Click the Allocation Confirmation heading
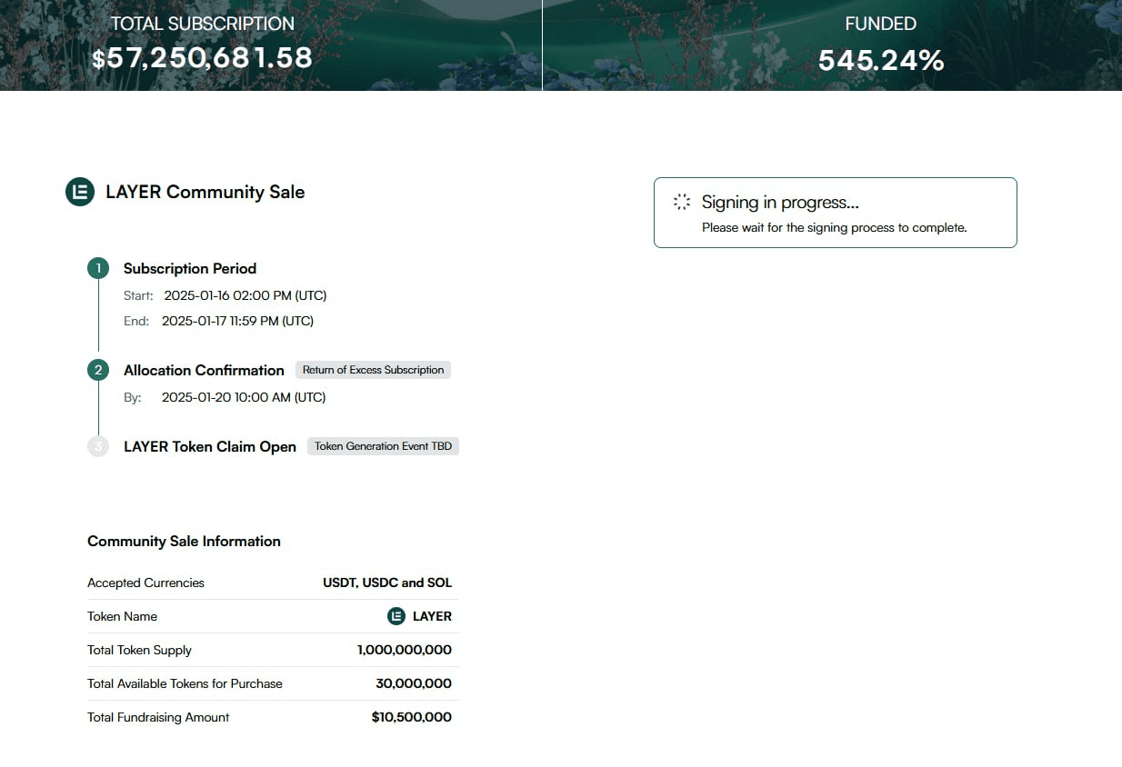 (x=204, y=370)
